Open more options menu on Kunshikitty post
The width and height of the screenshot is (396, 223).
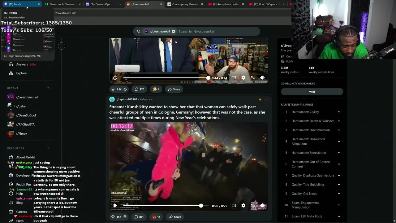pos(266,99)
